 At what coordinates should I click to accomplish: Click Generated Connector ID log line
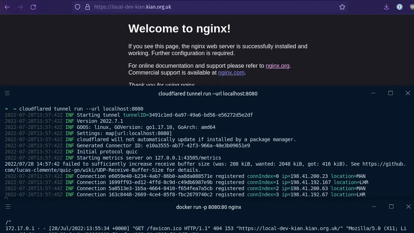[127, 145]
